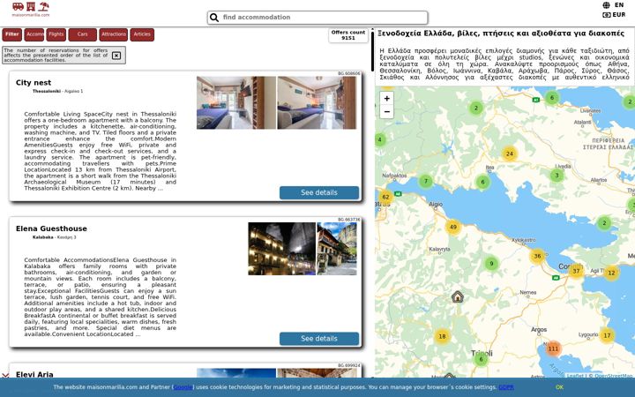Click the banknote currency icon

tap(606, 15)
